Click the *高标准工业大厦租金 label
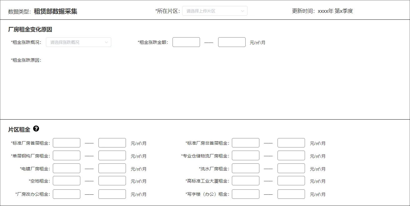This screenshot has height=206, width=410. pyautogui.click(x=207, y=181)
